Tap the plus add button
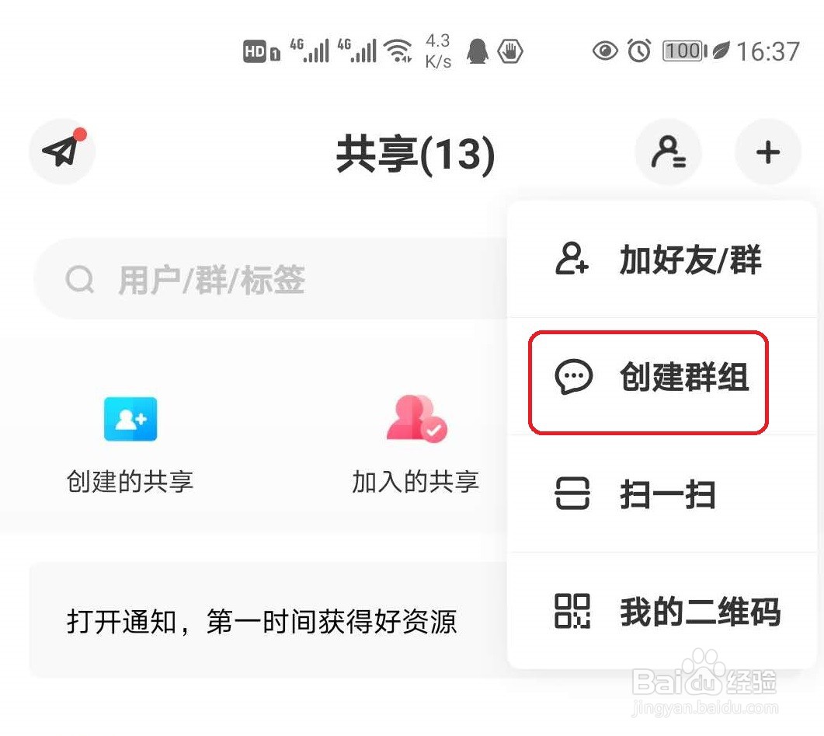Viewport: 824px width, 736px height. (768, 152)
